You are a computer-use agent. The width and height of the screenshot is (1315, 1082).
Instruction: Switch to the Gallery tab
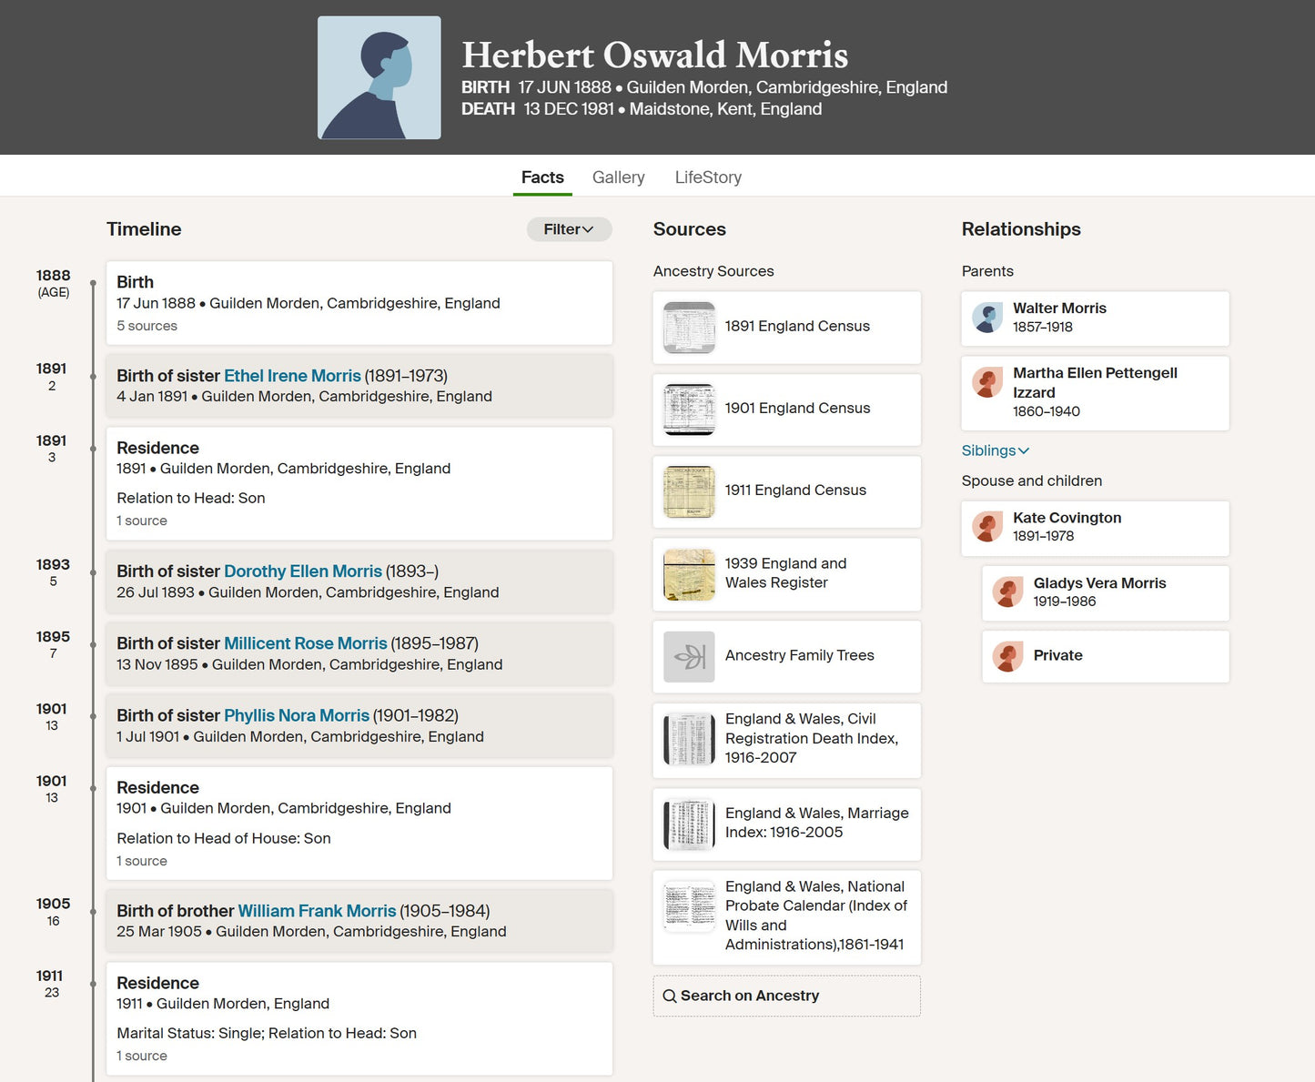point(618,177)
